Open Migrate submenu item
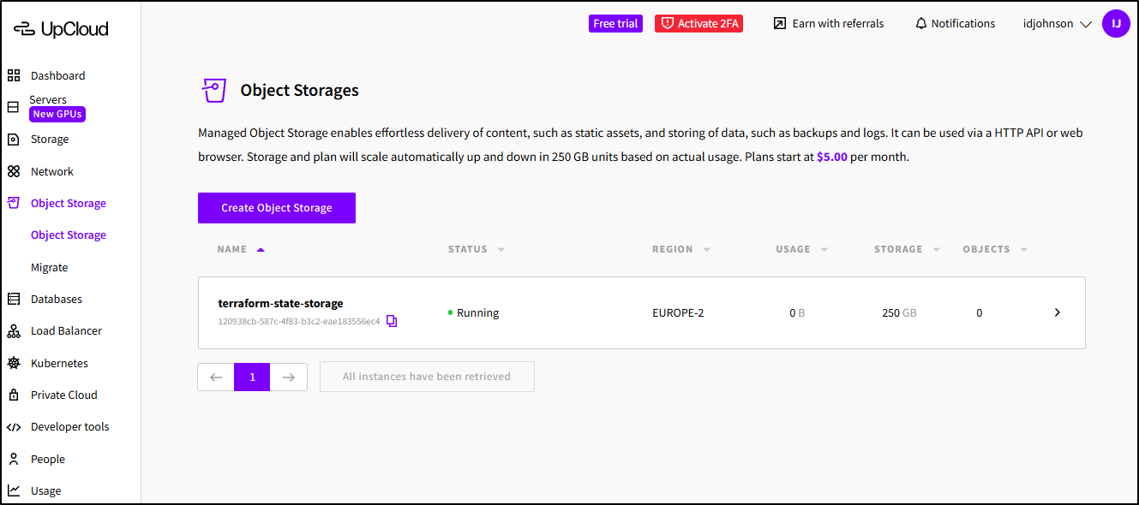 coord(49,267)
